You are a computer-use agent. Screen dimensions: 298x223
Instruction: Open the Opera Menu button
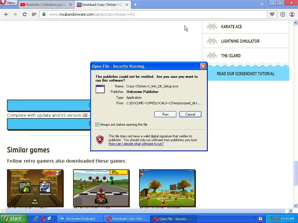pos(9,3)
